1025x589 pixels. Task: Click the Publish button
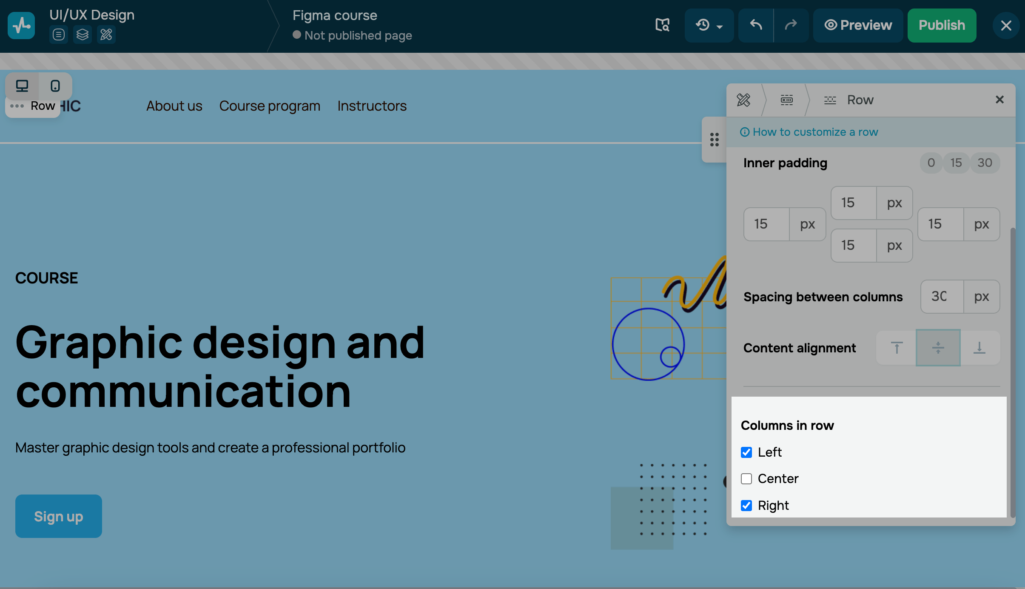tap(942, 25)
